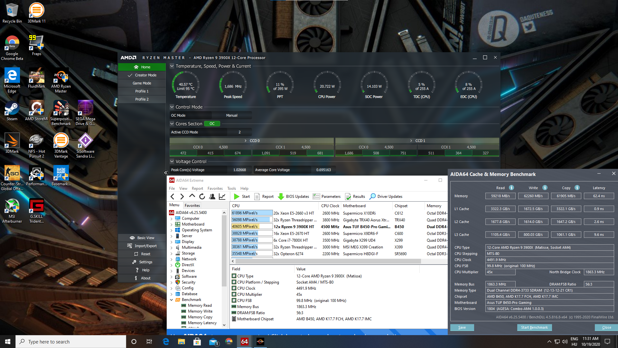Click Reset in Ryzen Master sidebar
Viewport: 618px width, 348px height.
click(142, 254)
